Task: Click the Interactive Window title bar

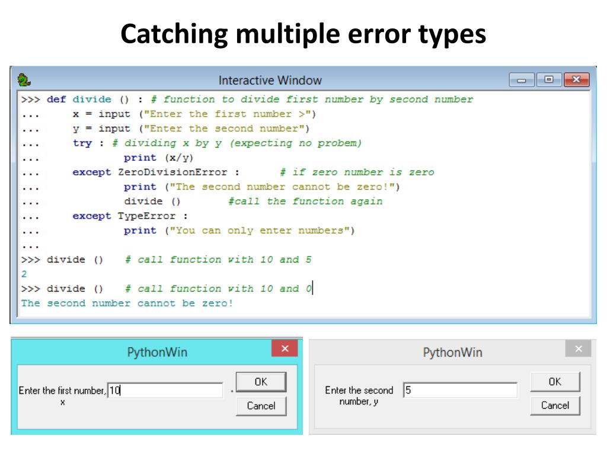Action: (x=270, y=80)
